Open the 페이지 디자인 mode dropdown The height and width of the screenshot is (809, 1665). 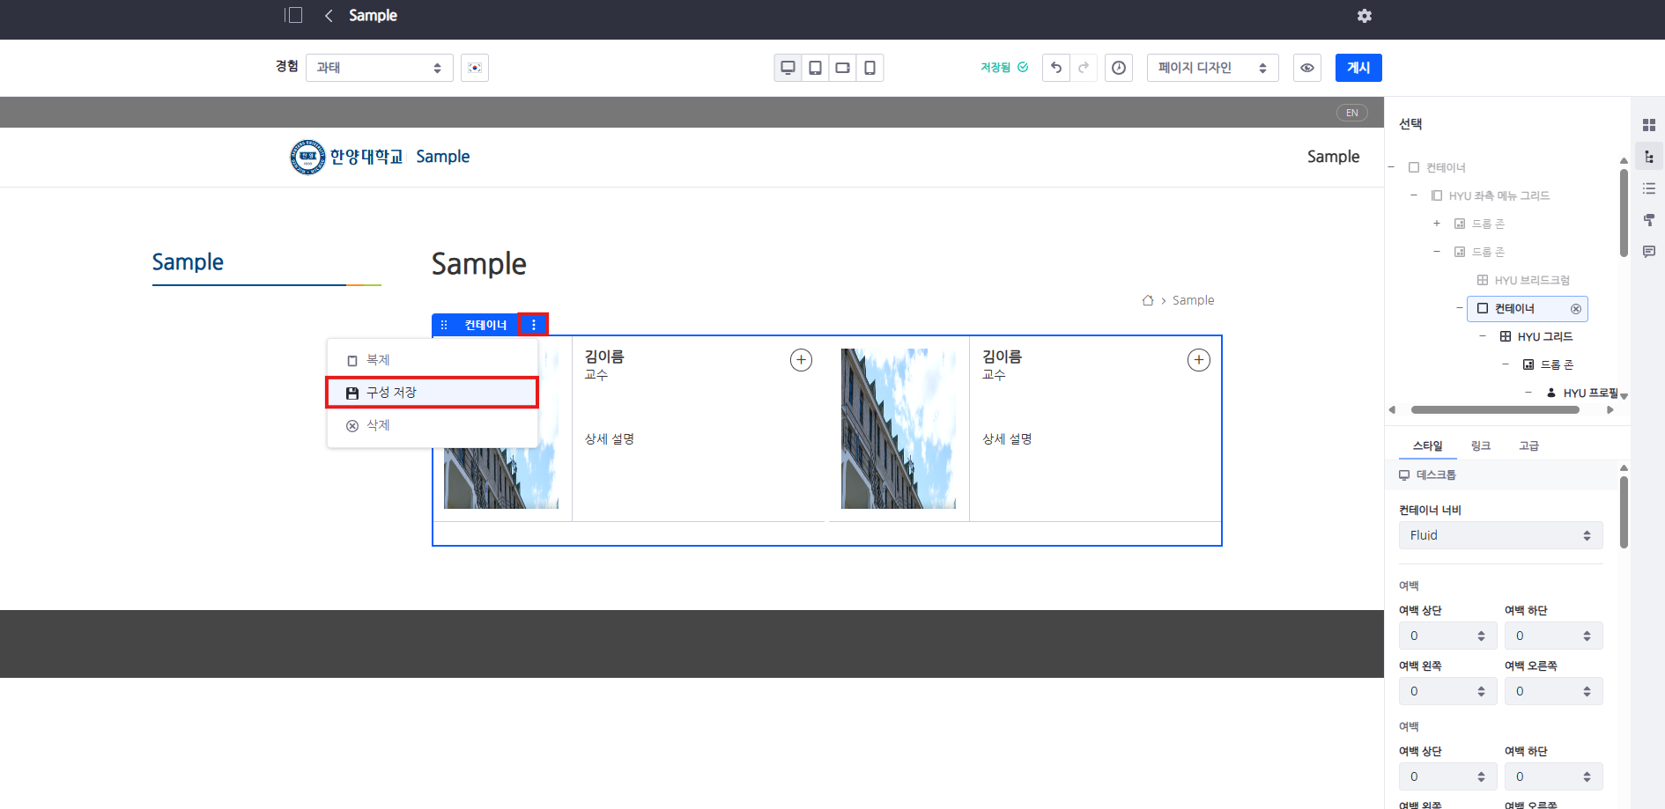tap(1212, 68)
